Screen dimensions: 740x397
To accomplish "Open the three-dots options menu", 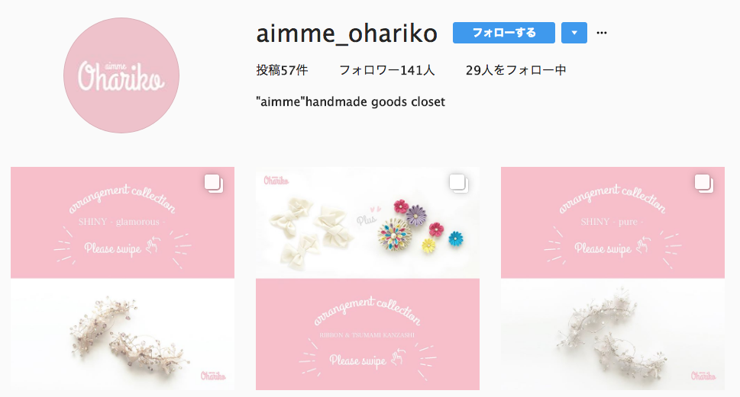I will click(602, 33).
